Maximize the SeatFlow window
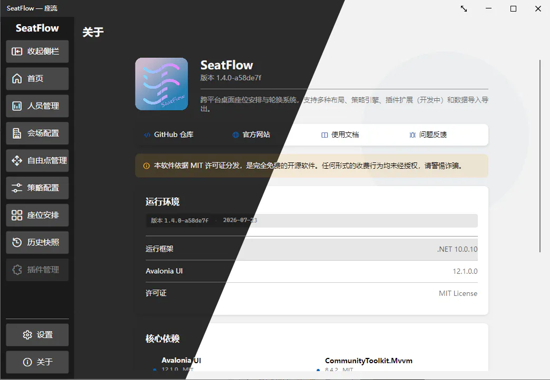550x380 pixels. (513, 8)
